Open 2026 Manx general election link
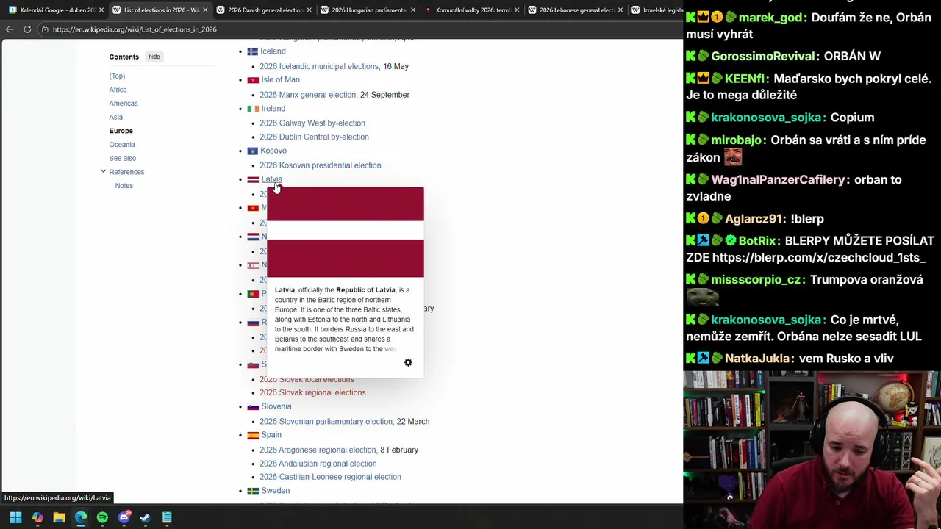The width and height of the screenshot is (941, 529). pos(307,95)
